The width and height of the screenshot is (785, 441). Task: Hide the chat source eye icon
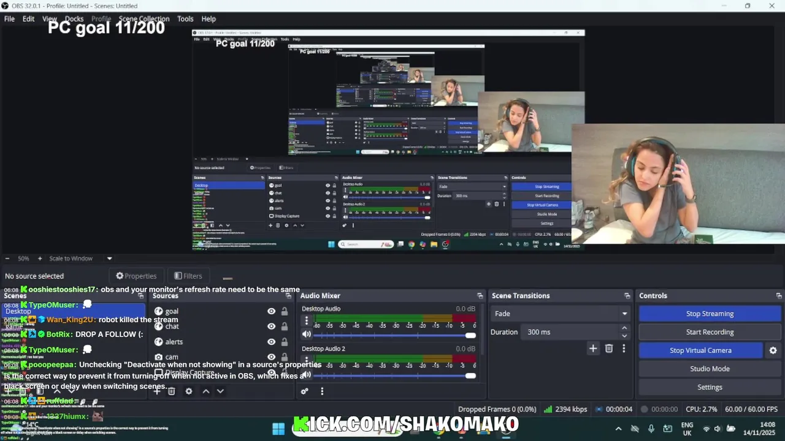coord(271,326)
